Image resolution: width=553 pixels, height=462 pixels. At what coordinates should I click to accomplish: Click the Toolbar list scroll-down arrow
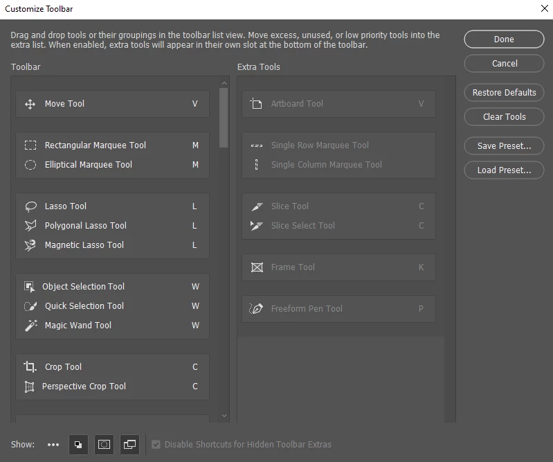coord(224,416)
